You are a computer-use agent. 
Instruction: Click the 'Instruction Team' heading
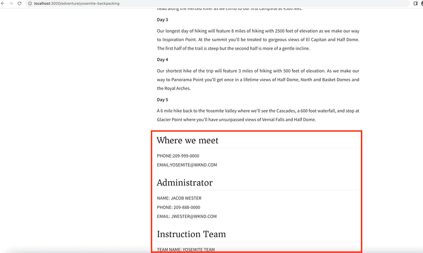pos(192,234)
